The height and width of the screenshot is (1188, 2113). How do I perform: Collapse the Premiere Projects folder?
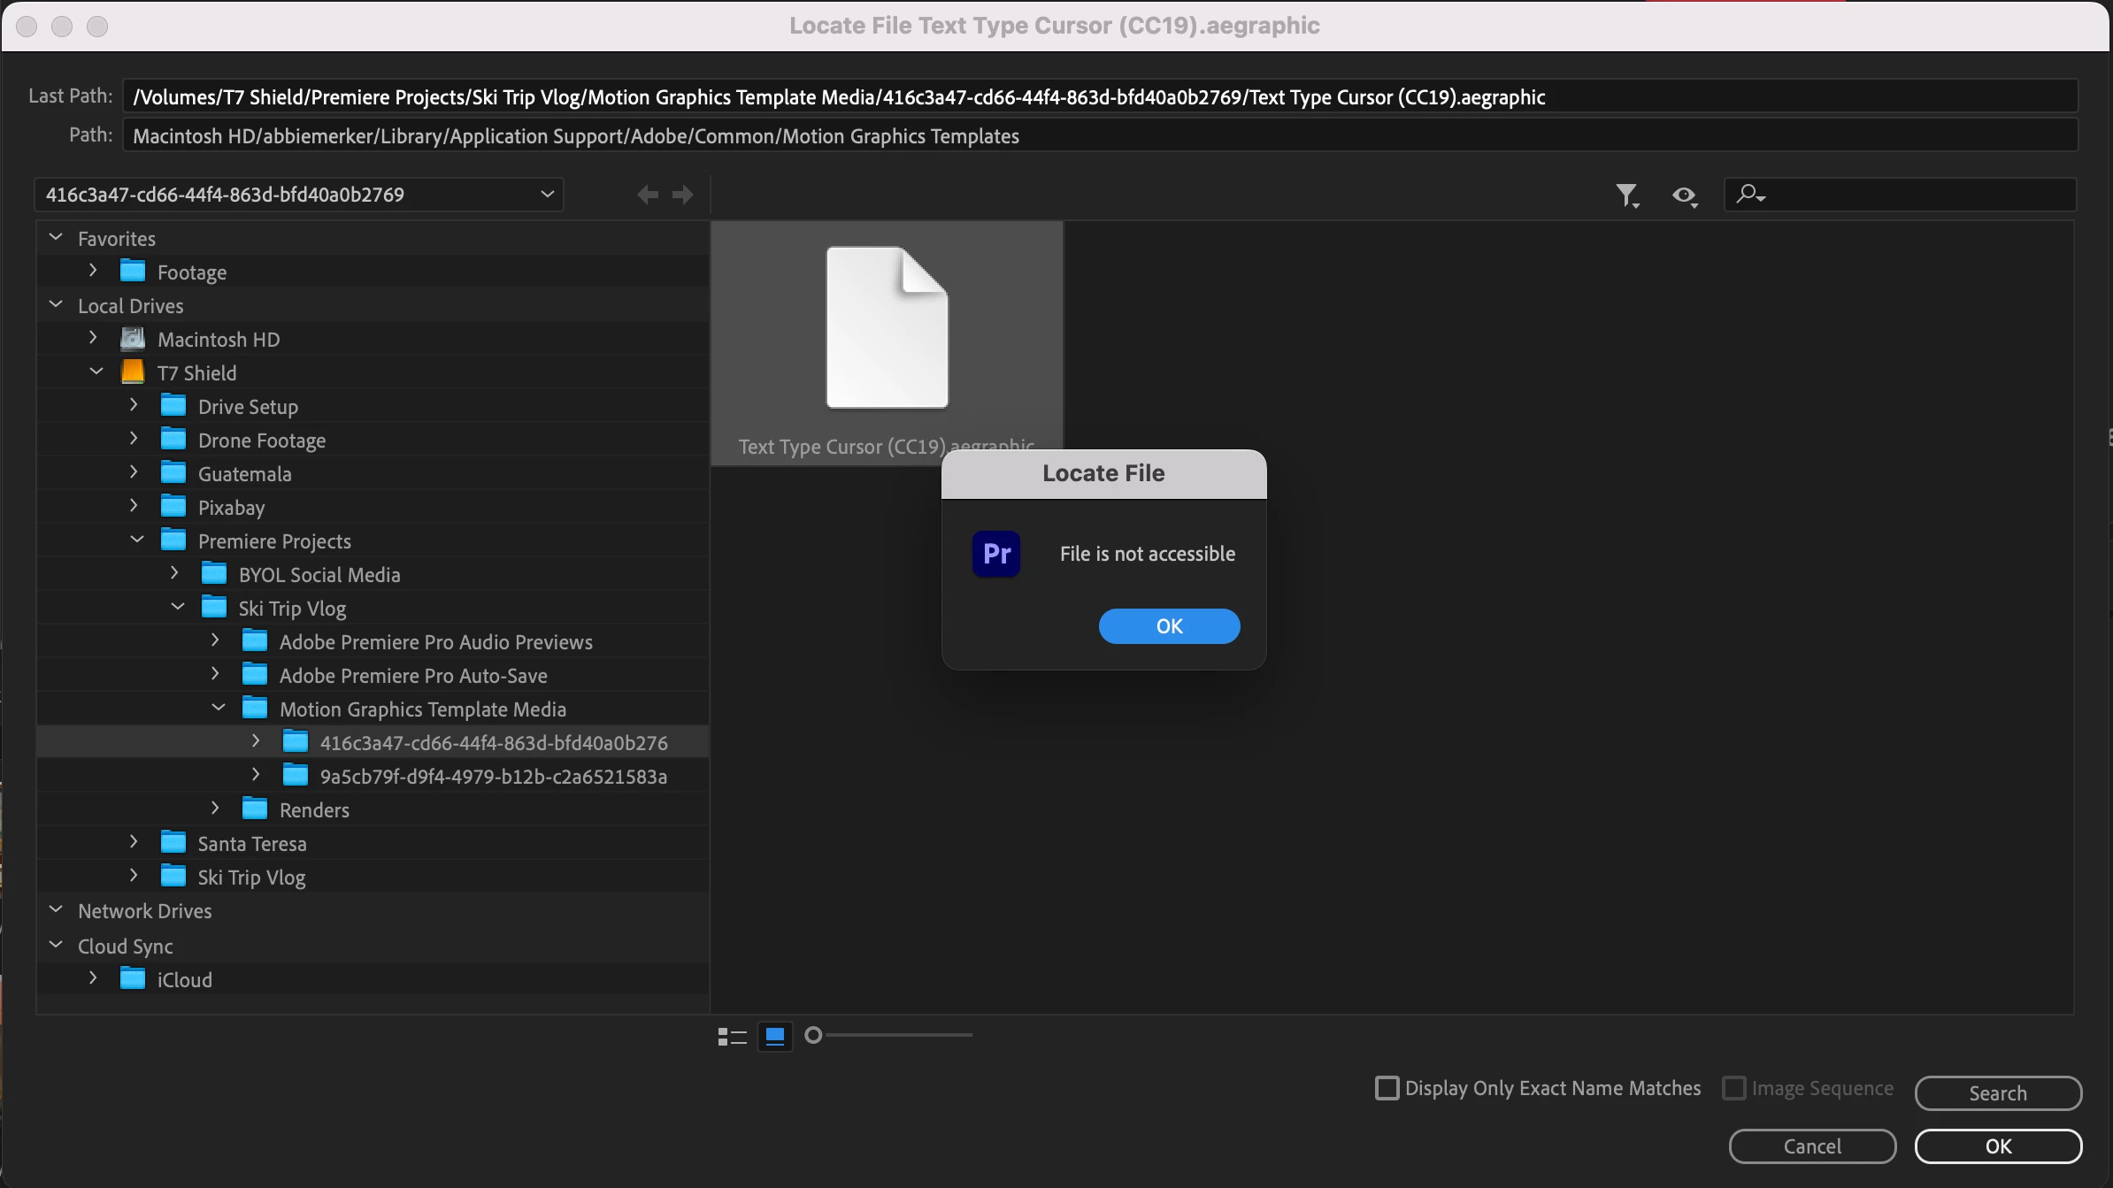point(137,540)
